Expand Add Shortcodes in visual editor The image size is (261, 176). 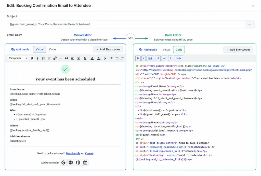coord(108,49)
